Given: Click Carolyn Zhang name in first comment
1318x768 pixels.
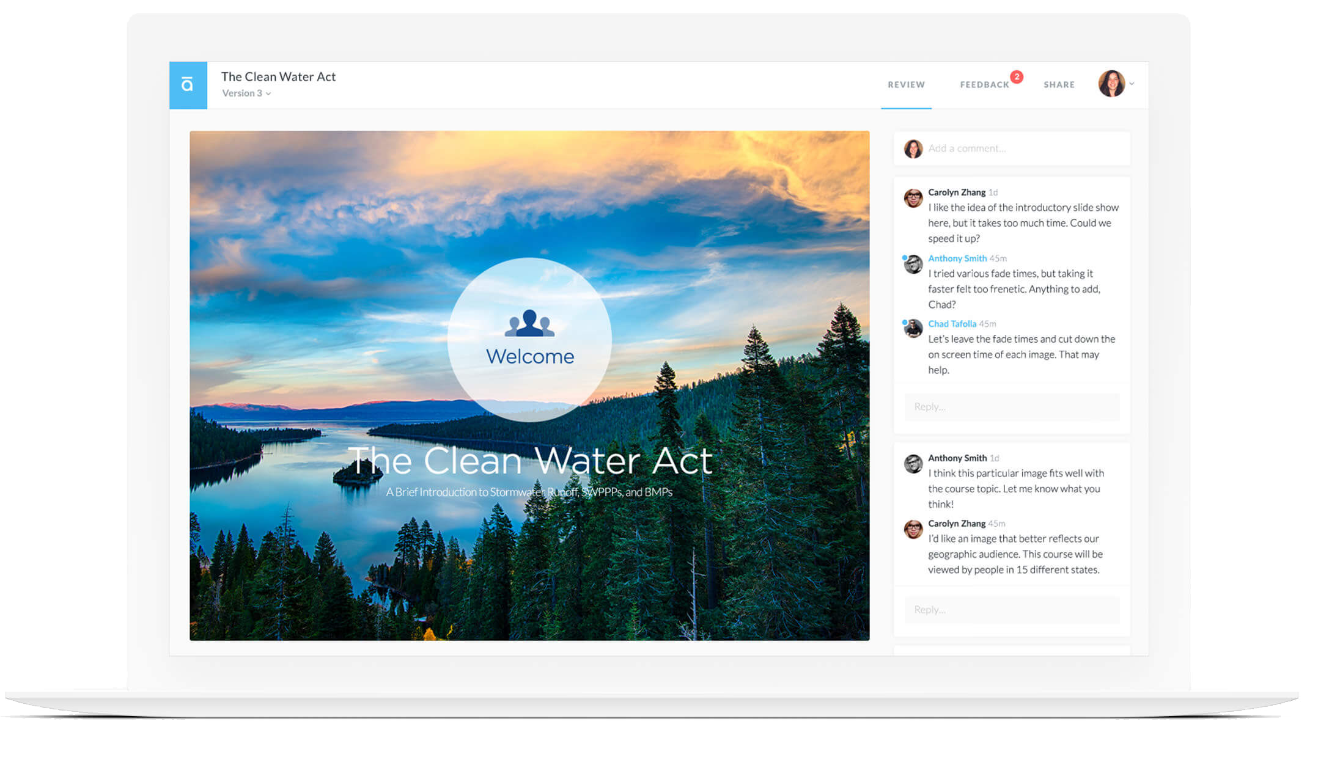Looking at the screenshot, I should (x=956, y=192).
